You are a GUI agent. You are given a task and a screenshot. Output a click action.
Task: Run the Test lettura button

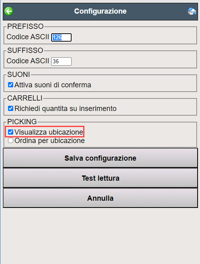[x=100, y=178]
